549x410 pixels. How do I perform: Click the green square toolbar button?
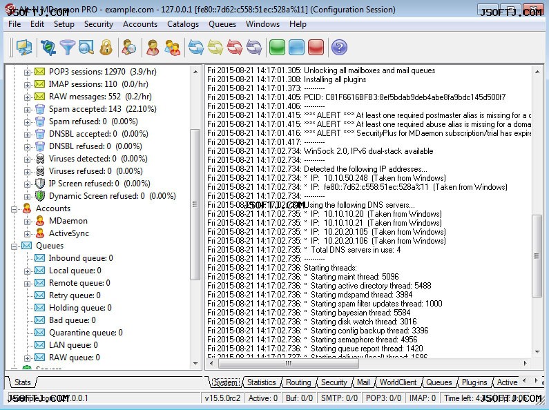pos(277,48)
